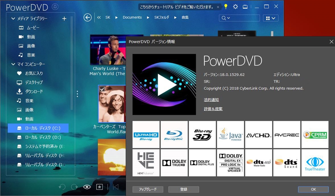Select ローカル ディスク (C:)
Image resolution: width=335 pixels, height=196 pixels.
tap(38, 128)
